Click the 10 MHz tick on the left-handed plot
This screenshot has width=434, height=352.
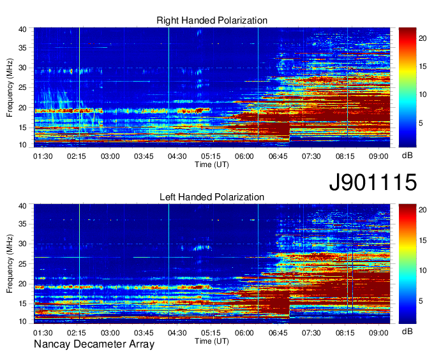[x=22, y=321]
